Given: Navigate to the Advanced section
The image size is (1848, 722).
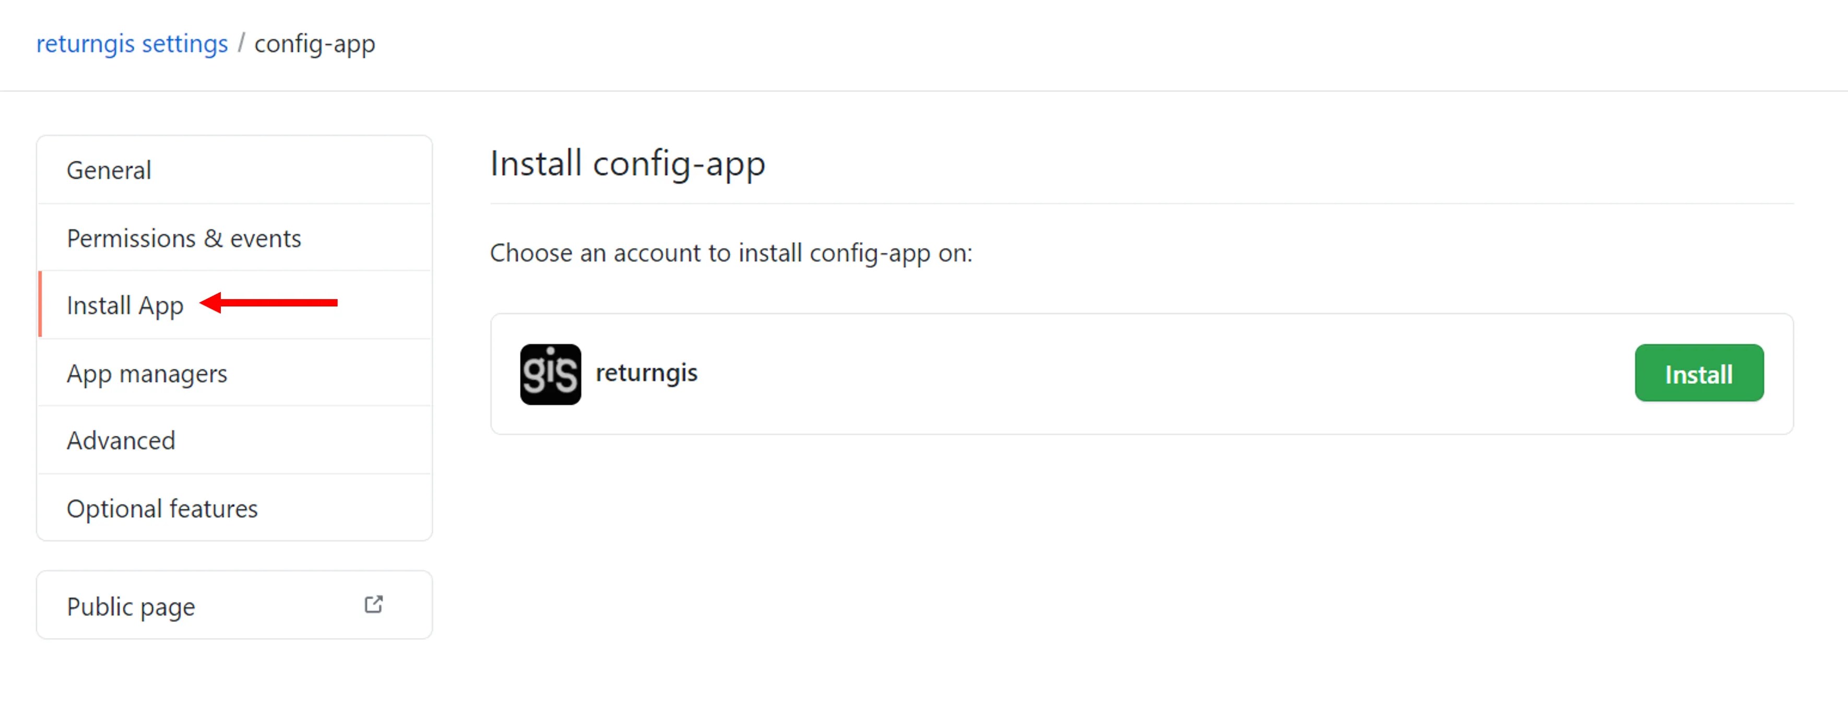Looking at the screenshot, I should [234, 440].
